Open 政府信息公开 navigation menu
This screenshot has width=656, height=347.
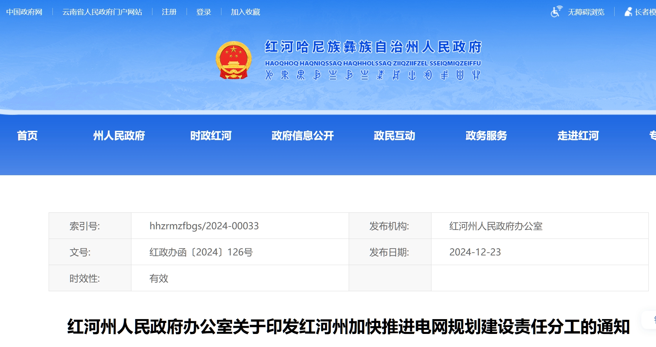coord(302,136)
